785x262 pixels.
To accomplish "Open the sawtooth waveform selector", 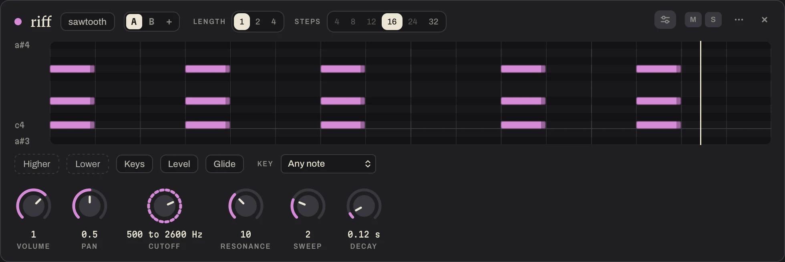I will click(x=87, y=22).
